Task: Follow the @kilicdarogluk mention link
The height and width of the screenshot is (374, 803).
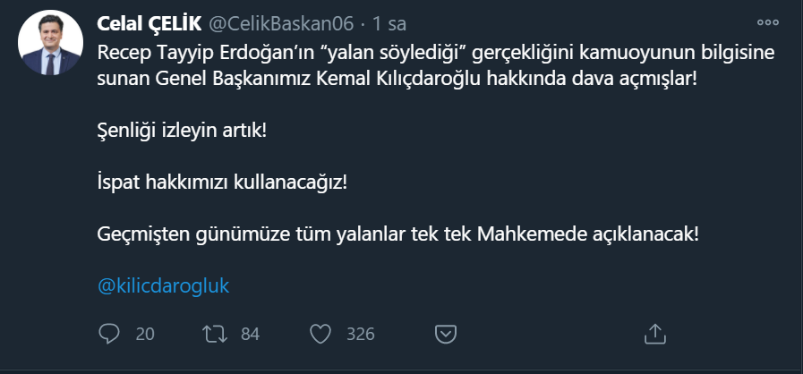Action: (x=164, y=286)
